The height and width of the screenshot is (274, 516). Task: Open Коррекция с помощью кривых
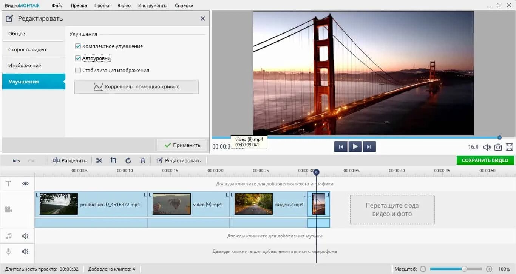(136, 86)
